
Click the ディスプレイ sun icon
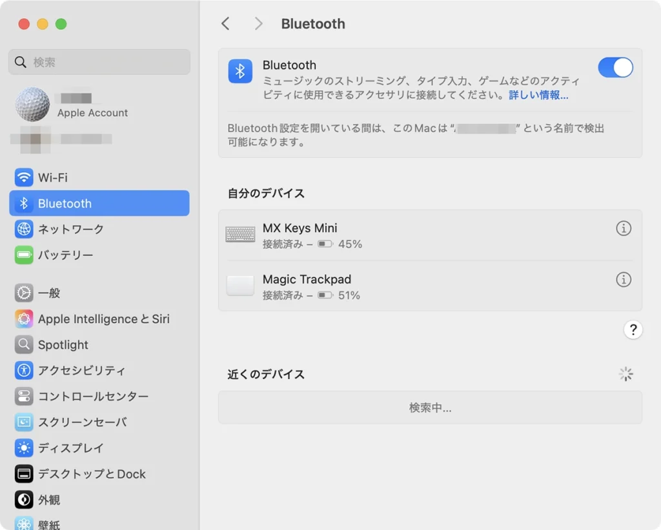tap(24, 448)
